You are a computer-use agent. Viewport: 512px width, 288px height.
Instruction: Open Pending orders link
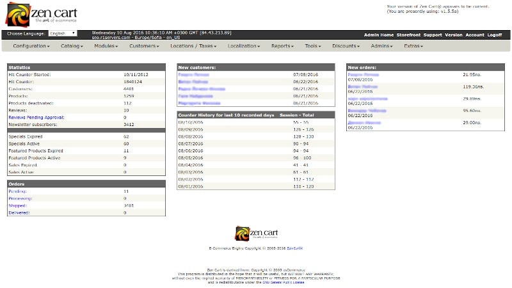17,191
